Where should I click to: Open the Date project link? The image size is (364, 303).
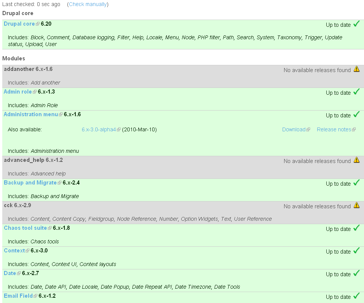(10, 273)
